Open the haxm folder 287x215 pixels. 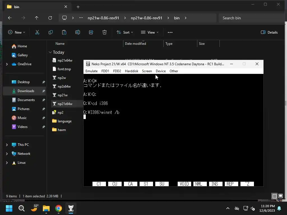(x=61, y=130)
